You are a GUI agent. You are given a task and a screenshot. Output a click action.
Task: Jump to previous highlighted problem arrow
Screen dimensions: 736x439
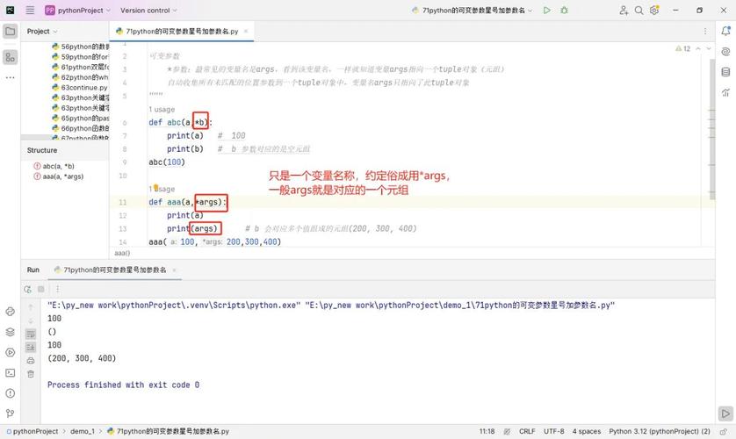coord(698,49)
